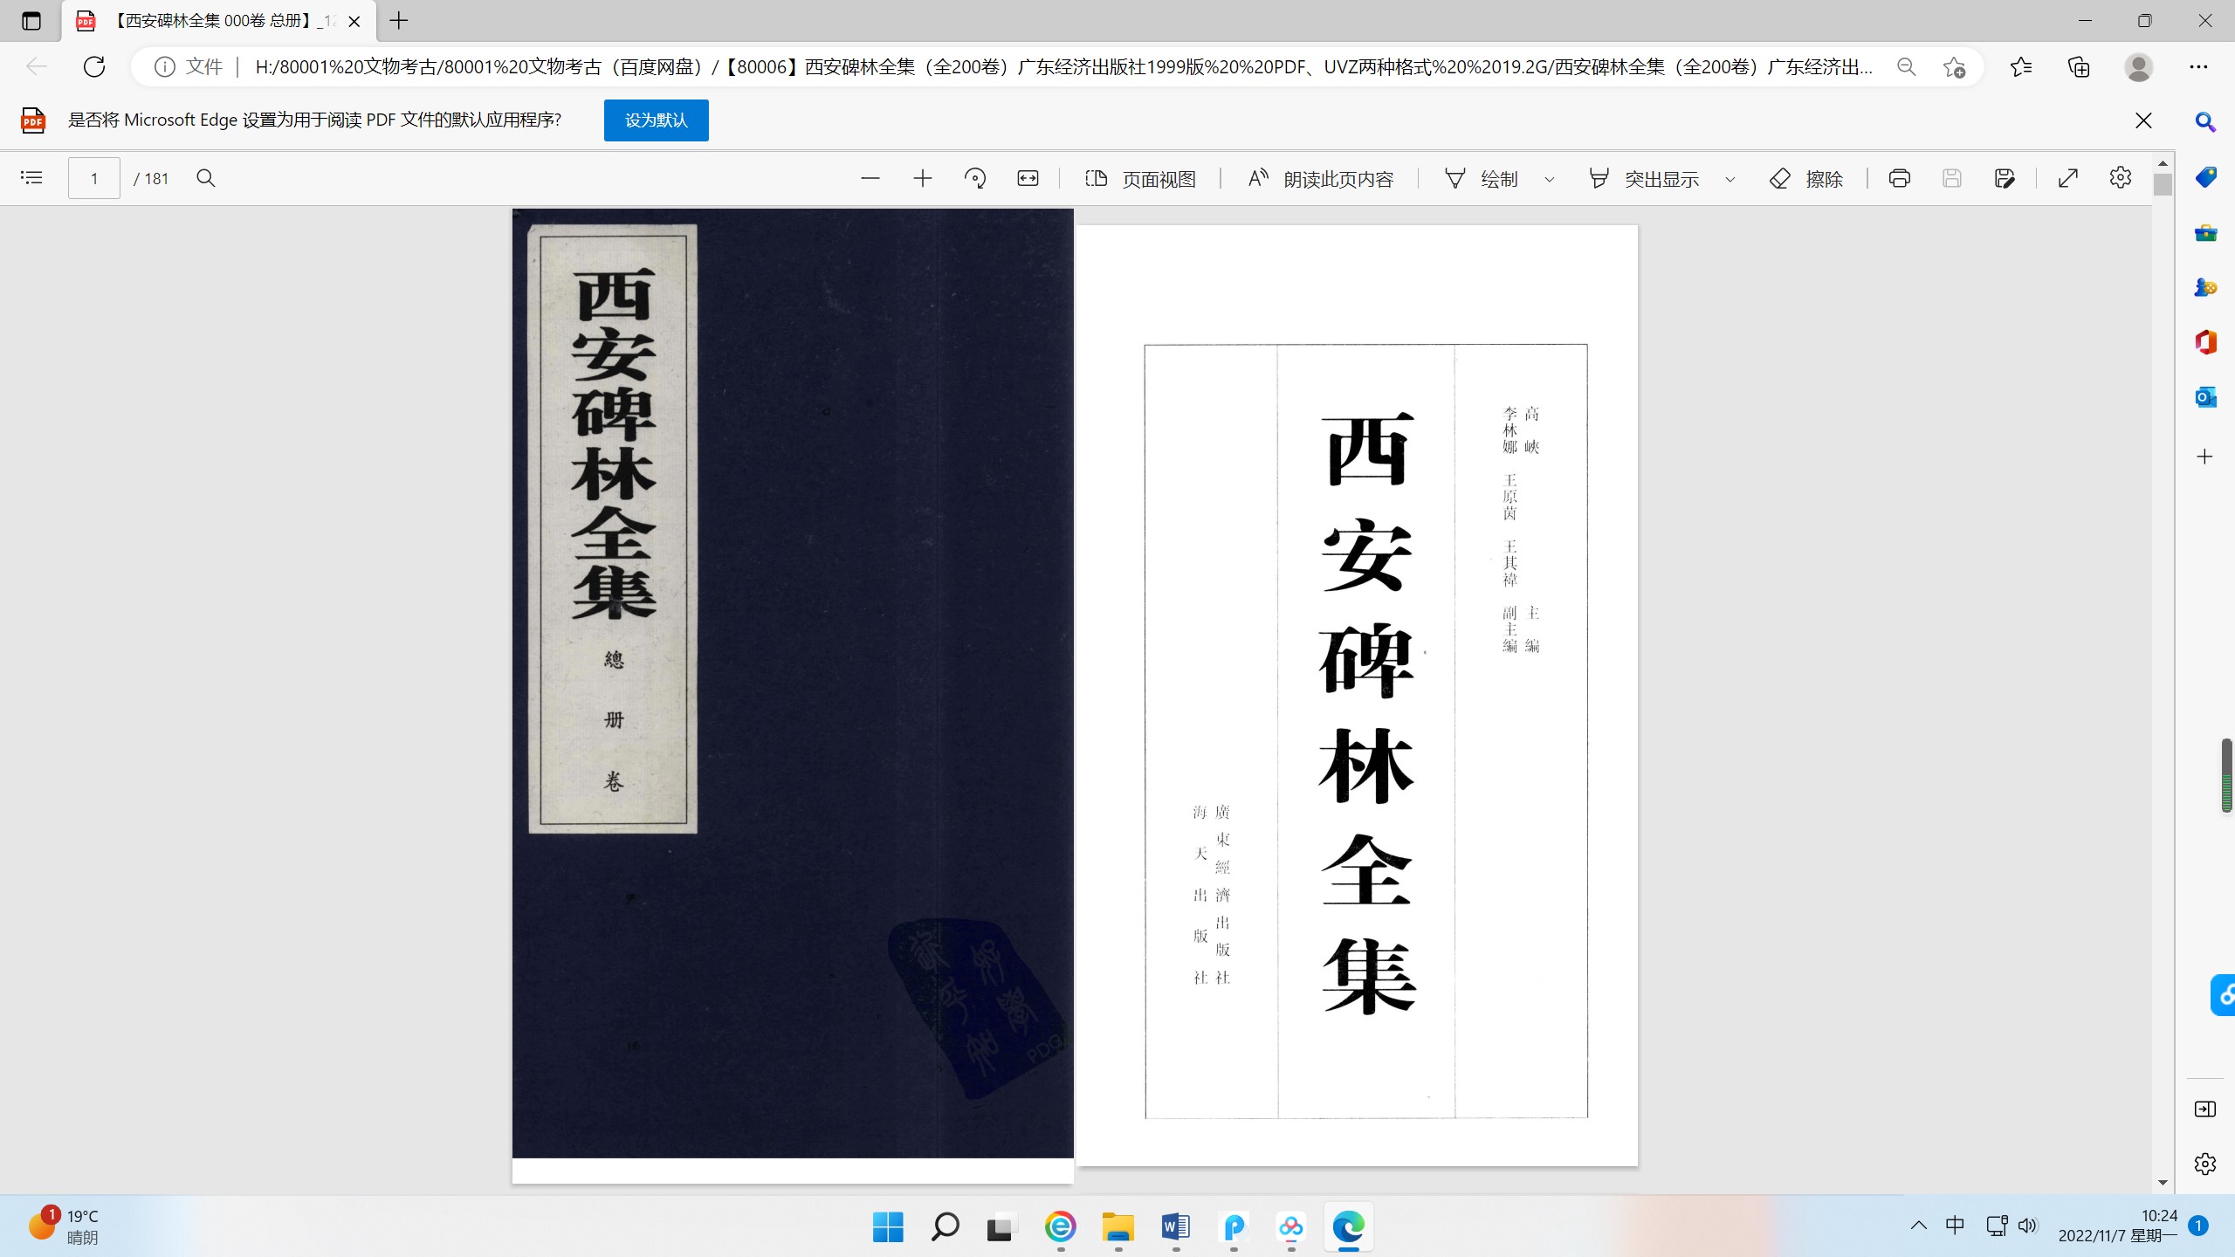Open a new browser tab
The image size is (2235, 1257).
point(399,21)
